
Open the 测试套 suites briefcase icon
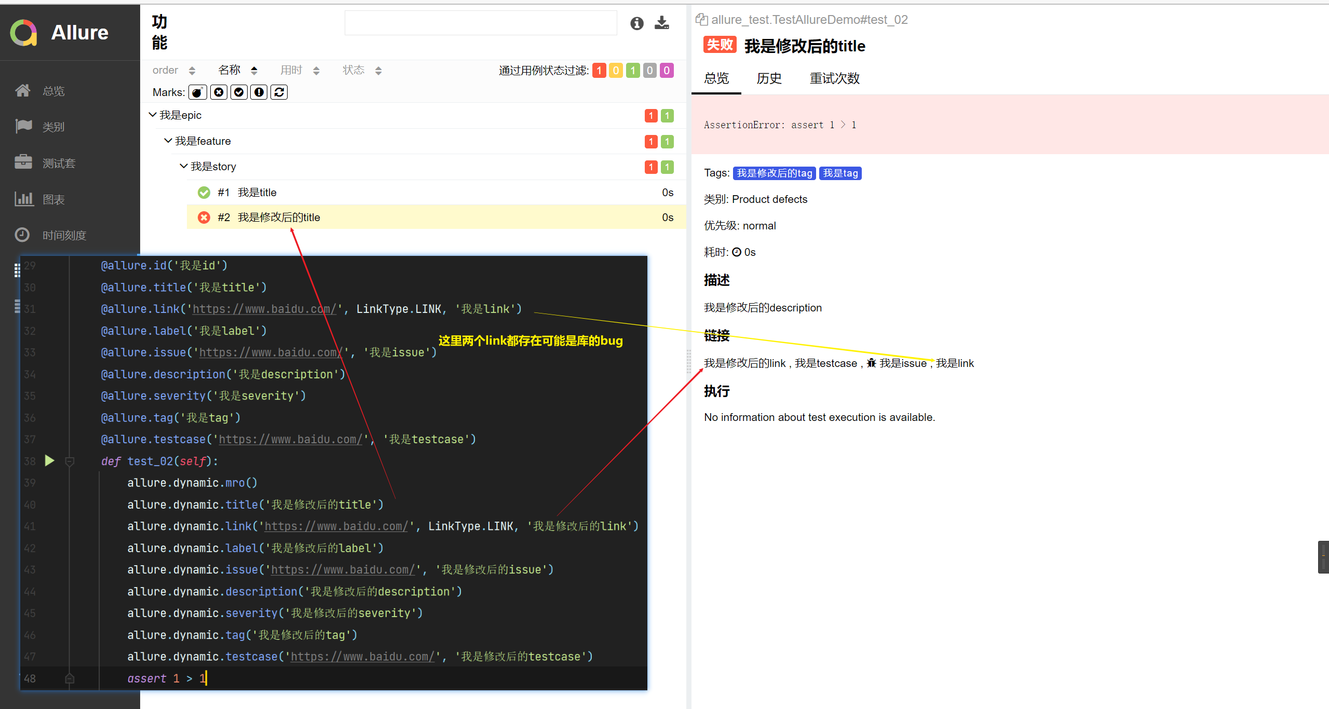(x=23, y=162)
